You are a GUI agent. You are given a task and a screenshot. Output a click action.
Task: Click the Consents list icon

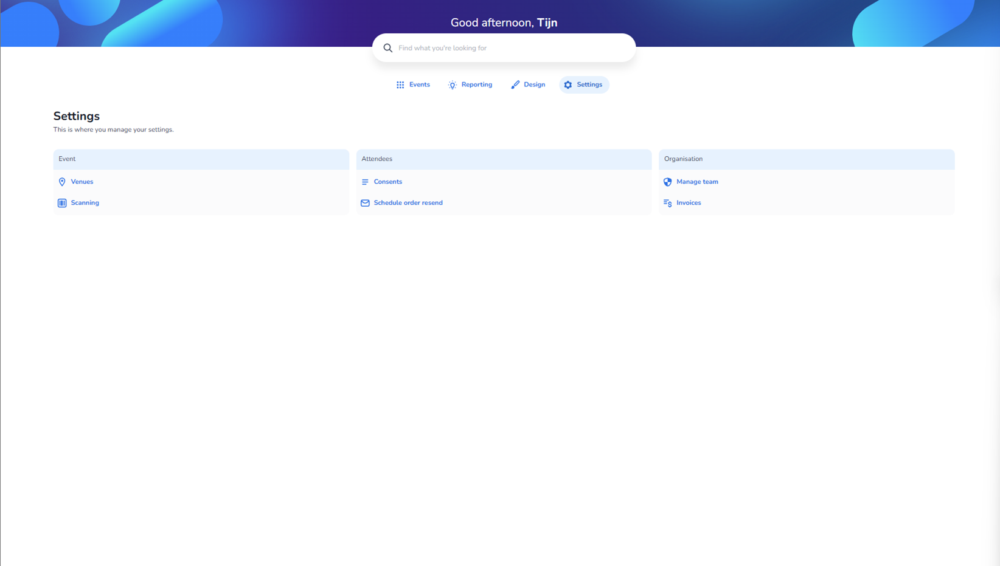tap(365, 182)
